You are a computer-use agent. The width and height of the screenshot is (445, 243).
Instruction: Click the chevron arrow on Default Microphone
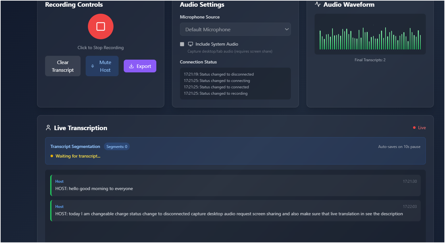pos(286,29)
